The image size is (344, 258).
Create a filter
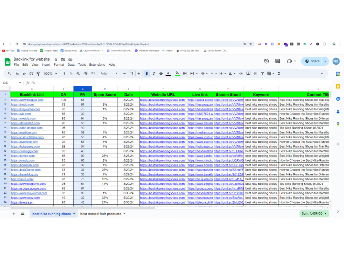262,74
